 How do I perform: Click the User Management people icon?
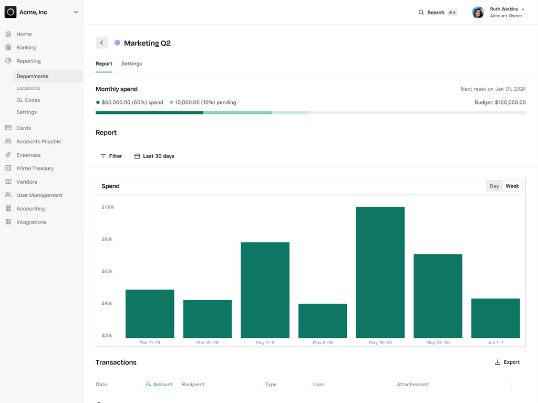point(8,195)
